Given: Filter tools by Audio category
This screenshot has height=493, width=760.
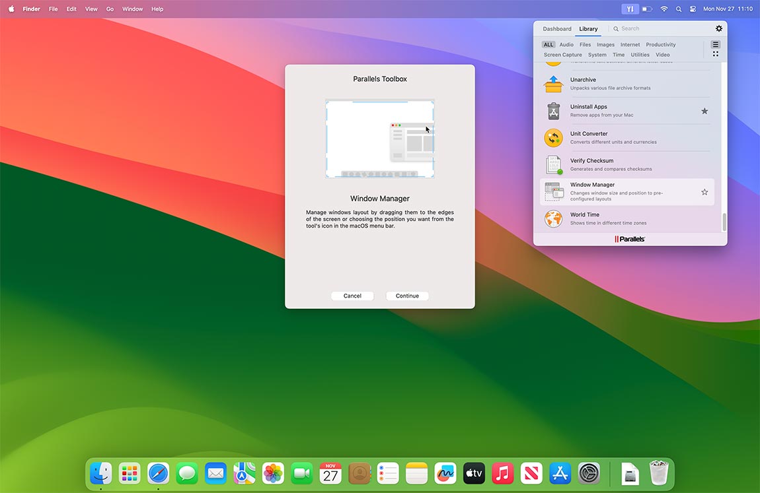Looking at the screenshot, I should pos(566,44).
